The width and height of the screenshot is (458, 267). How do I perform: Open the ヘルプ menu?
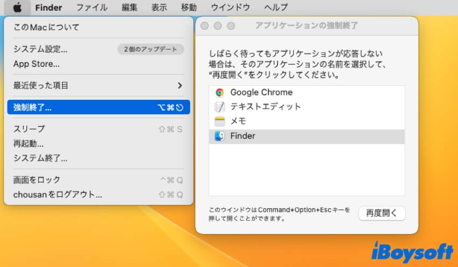point(276,8)
